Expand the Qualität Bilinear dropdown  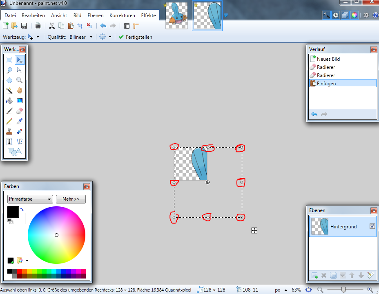click(x=80, y=37)
